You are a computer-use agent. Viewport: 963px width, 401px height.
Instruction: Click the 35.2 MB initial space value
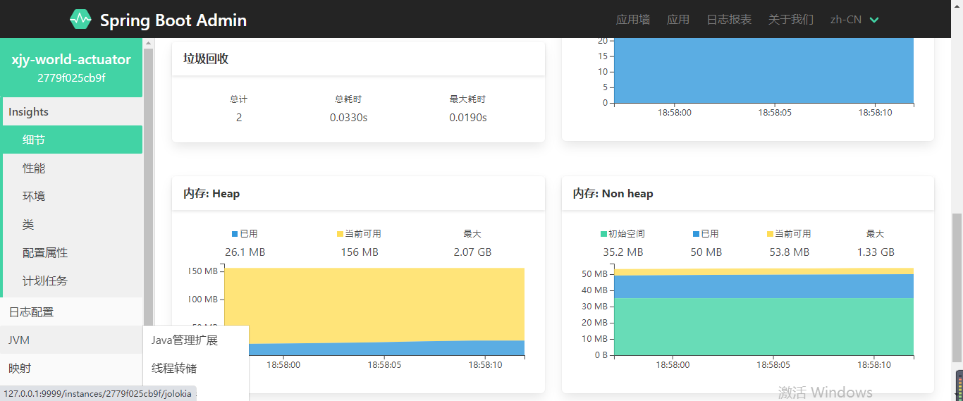tap(623, 252)
